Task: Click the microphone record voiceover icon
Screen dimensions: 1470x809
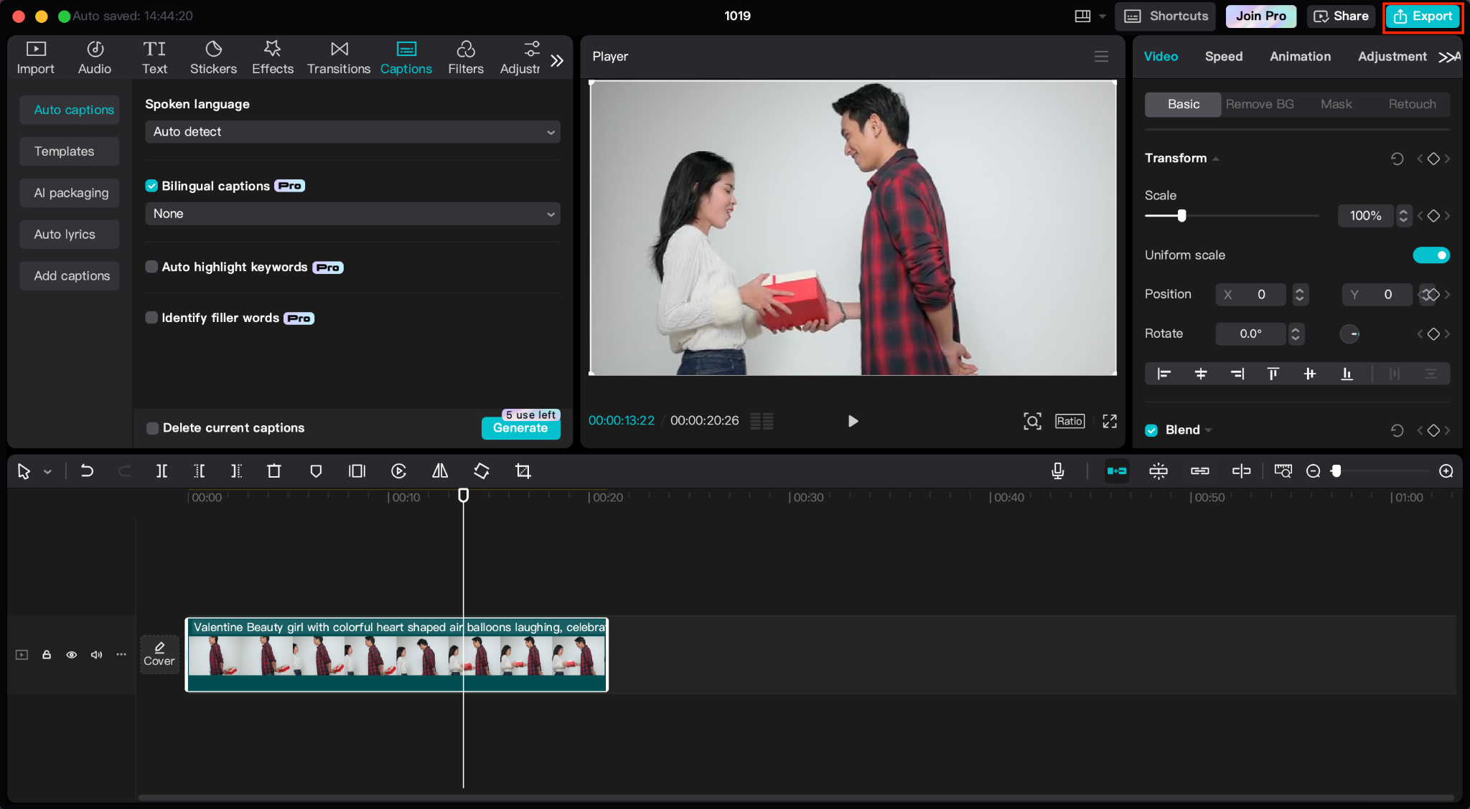Action: (x=1057, y=471)
